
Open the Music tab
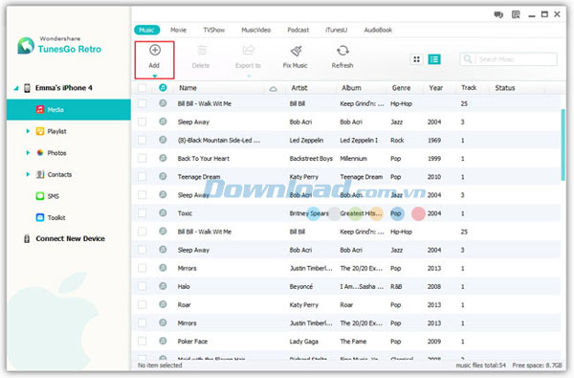point(146,30)
